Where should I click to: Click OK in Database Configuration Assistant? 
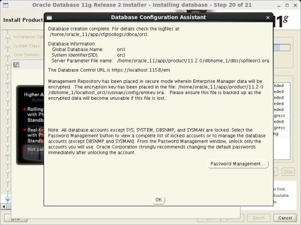coord(158,200)
